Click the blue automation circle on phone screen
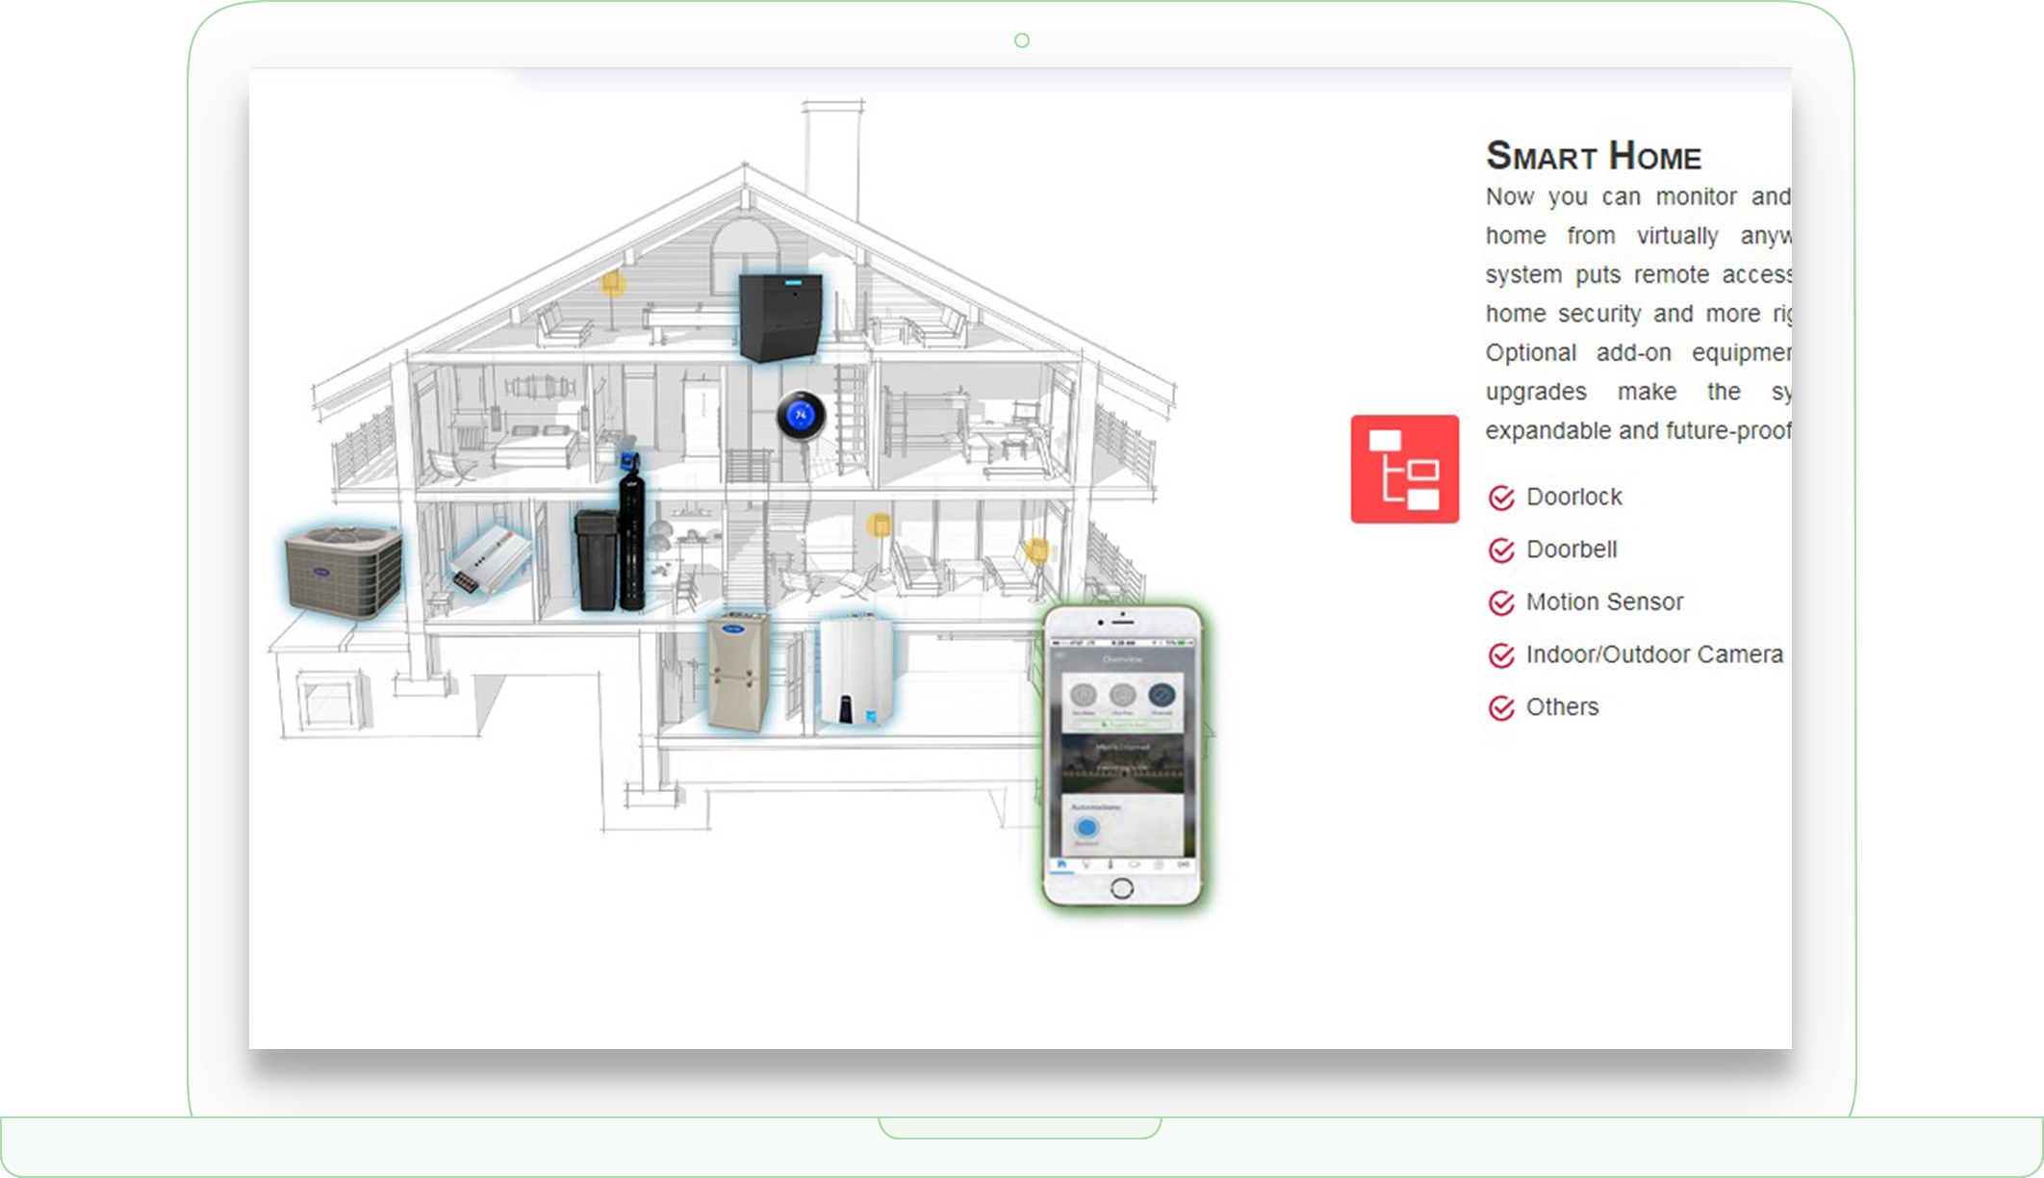The image size is (2044, 1178). tap(1086, 827)
